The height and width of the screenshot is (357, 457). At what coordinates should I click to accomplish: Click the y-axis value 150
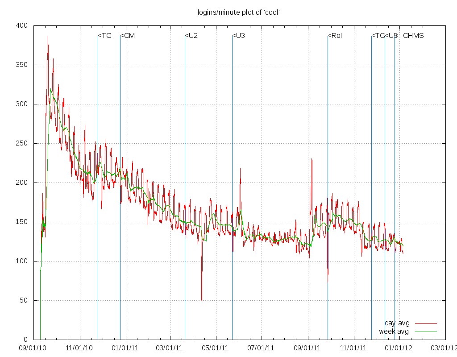coord(22,222)
